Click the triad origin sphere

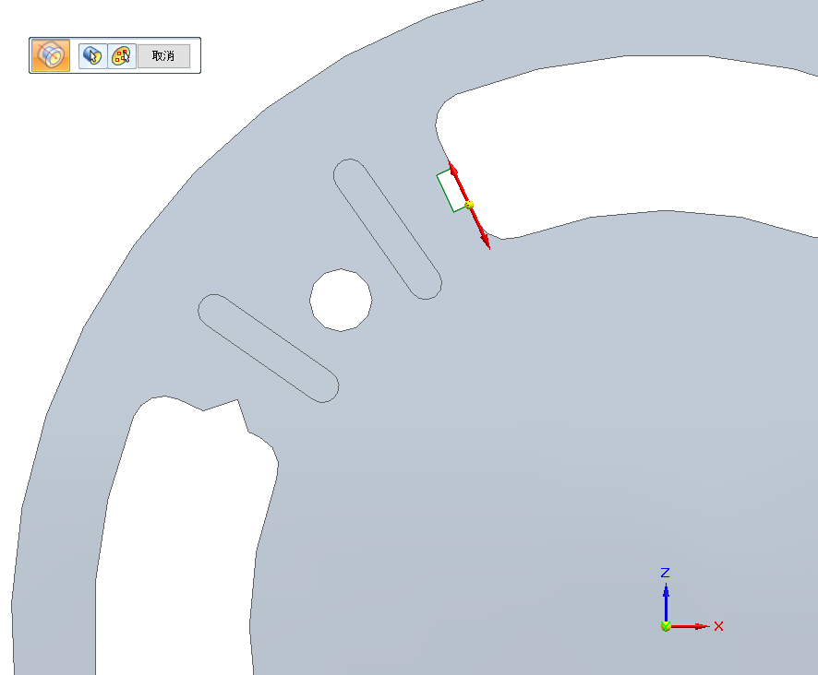point(666,626)
